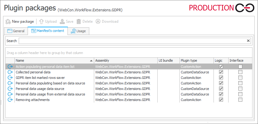Click the Assembly column header
The height and width of the screenshot is (124, 258).
(126, 60)
